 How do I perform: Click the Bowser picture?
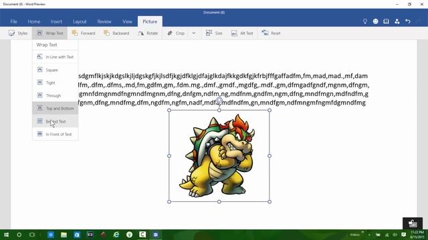click(x=219, y=156)
